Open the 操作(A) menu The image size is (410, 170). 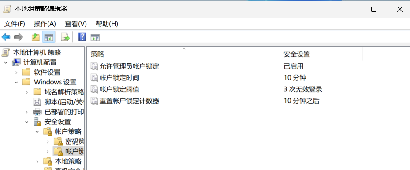45,24
